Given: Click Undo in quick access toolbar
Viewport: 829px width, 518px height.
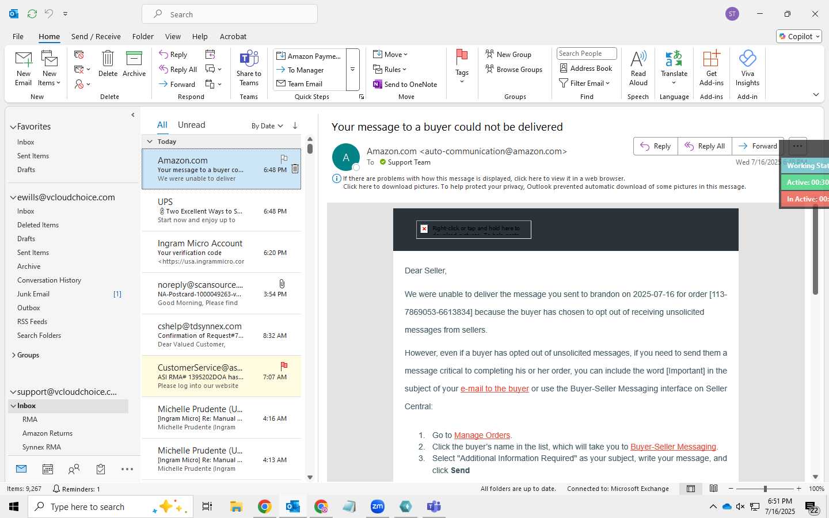Looking at the screenshot, I should click(x=49, y=13).
